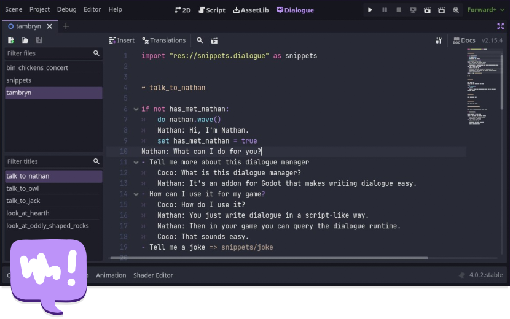Viewport: 510px width, 319px height.
Task: Open the Help menu
Action: (x=115, y=9)
